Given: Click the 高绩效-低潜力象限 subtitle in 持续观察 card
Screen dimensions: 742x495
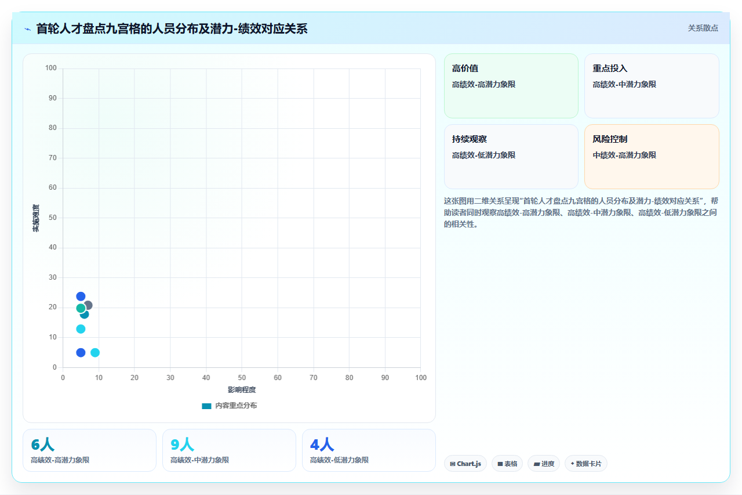Looking at the screenshot, I should [483, 155].
